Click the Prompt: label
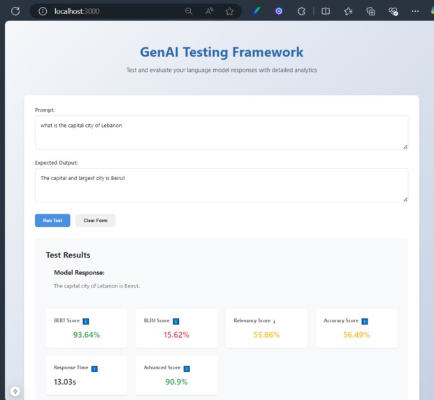 point(45,110)
